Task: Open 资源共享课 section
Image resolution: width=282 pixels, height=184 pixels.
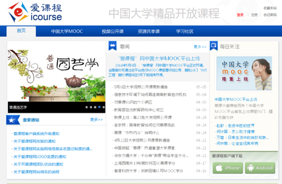Action: [149, 31]
